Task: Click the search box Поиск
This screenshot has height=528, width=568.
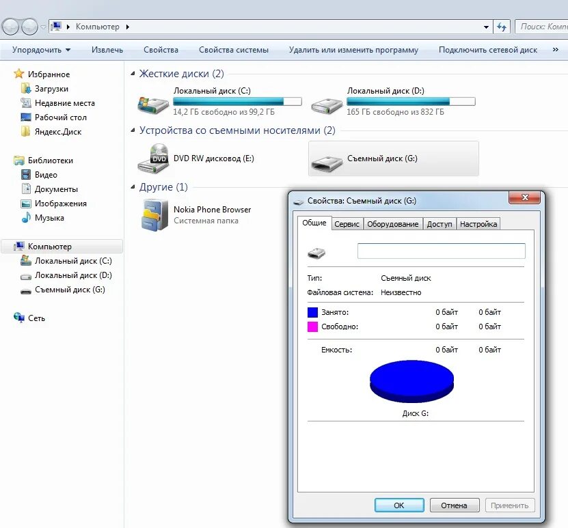Action: point(541,27)
